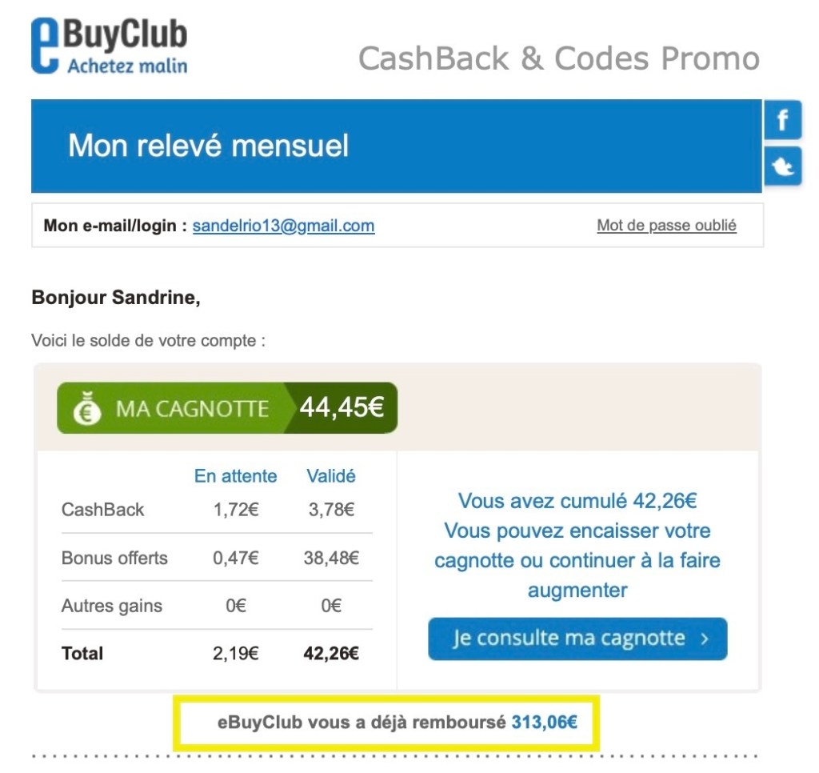The width and height of the screenshot is (819, 773).
Task: Open the Twitter bird icon
Action: [782, 166]
